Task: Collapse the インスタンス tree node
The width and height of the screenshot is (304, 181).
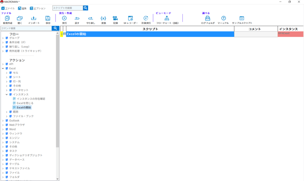Action: (x=6, y=94)
